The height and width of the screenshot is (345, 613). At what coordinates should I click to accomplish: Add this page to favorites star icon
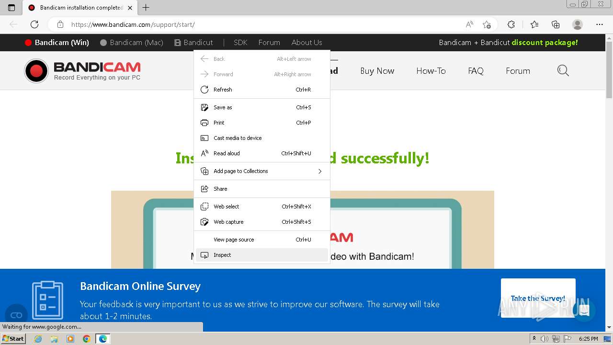point(487,24)
